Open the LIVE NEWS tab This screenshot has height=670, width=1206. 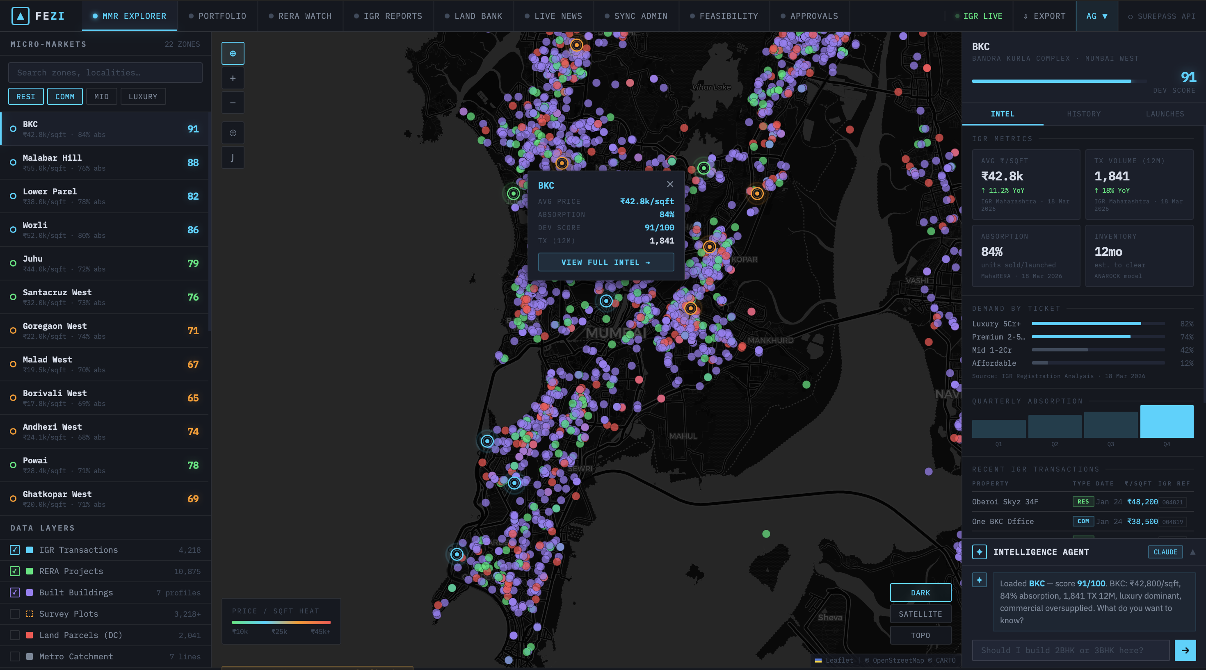point(553,16)
